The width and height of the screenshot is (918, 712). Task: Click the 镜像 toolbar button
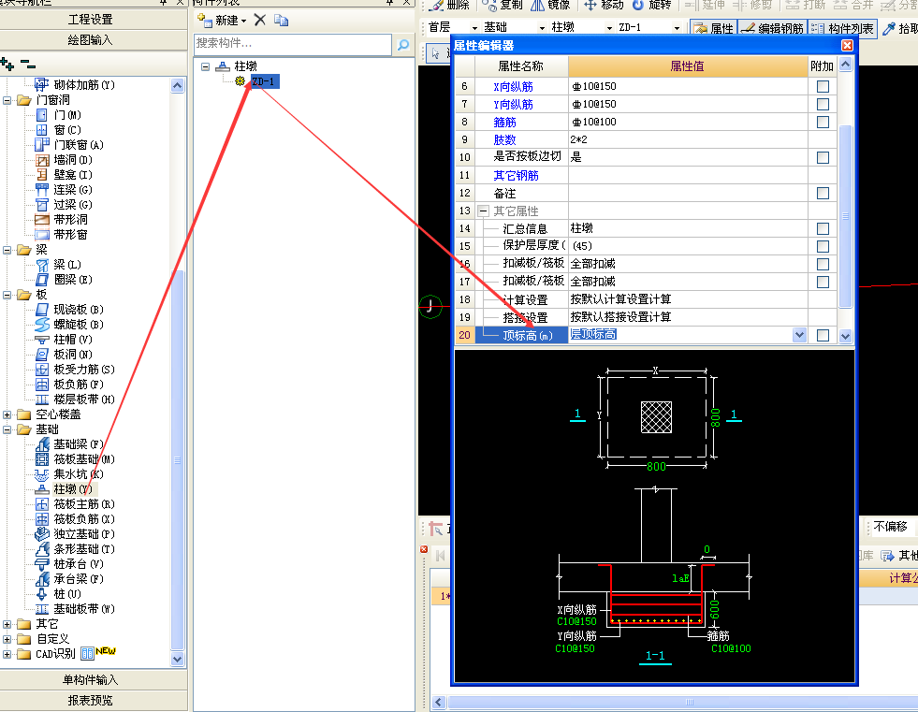coord(550,6)
